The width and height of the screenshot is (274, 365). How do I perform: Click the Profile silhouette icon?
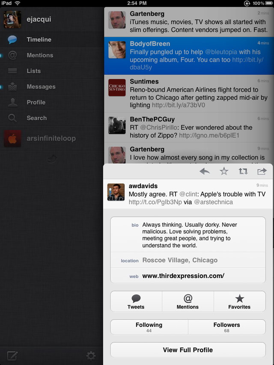(x=12, y=102)
